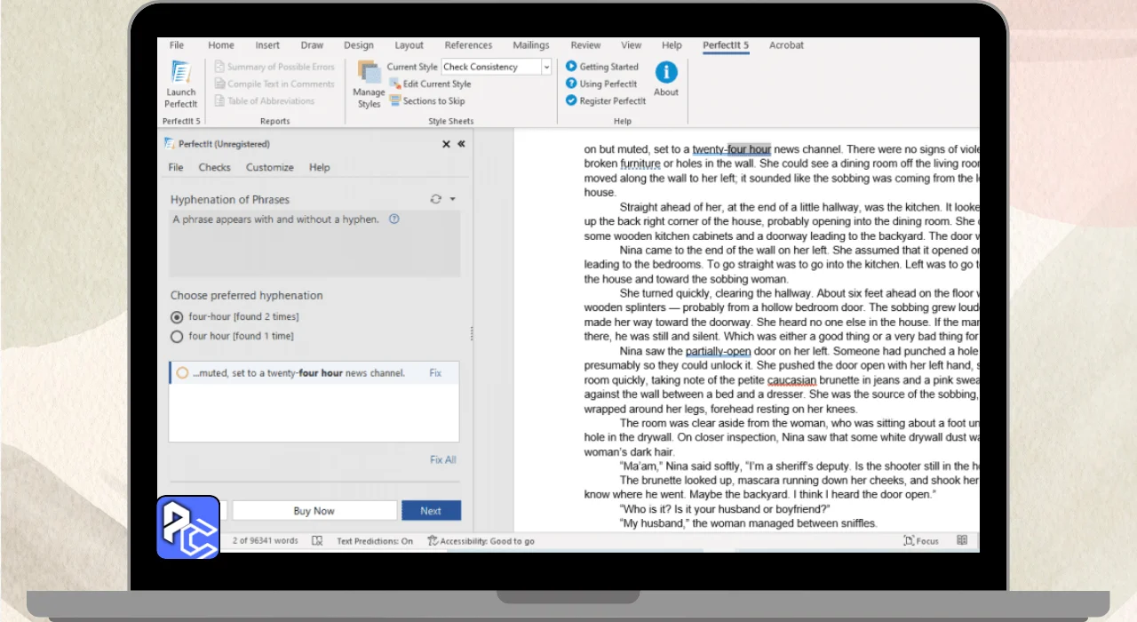Expand the arrow menu beside the refresh icon
The width and height of the screenshot is (1137, 622).
(x=452, y=200)
